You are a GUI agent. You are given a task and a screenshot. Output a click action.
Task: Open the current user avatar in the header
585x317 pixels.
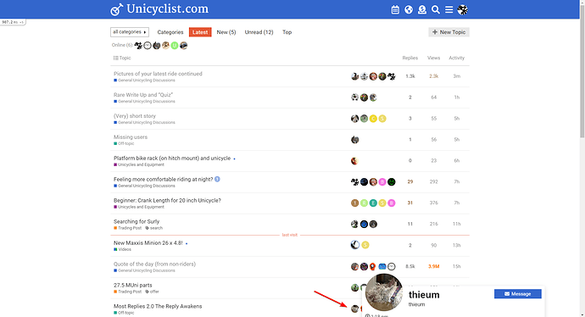tap(463, 9)
